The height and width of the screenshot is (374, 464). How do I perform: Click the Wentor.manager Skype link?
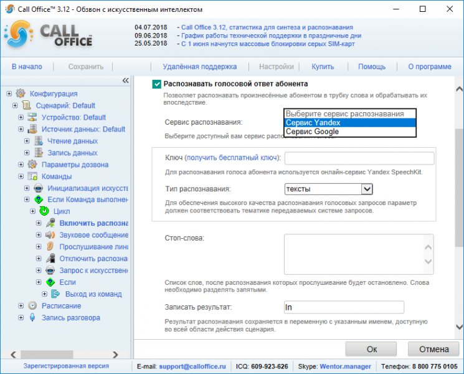[345, 367]
